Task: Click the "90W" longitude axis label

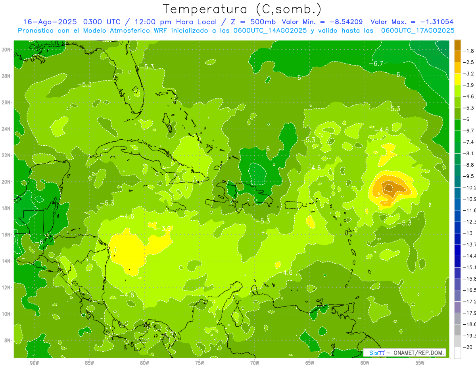Action: point(35,363)
